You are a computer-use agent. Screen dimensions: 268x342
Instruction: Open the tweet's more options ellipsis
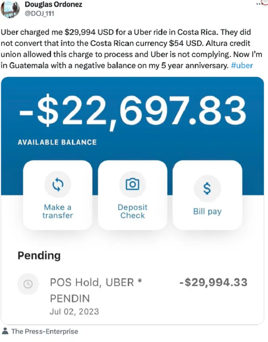click(260, 2)
